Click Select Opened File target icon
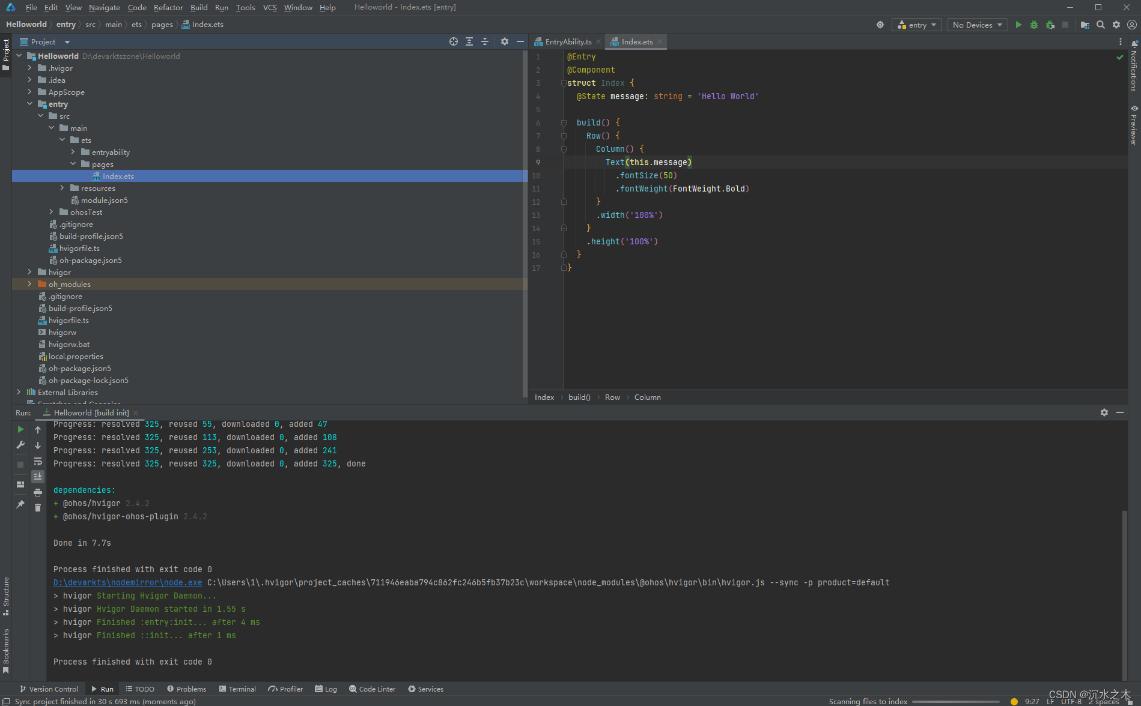Screen dimensions: 1141x706 pos(454,41)
